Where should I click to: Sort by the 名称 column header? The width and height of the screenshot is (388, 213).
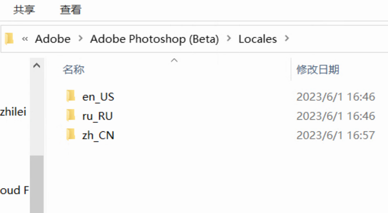pyautogui.click(x=73, y=70)
